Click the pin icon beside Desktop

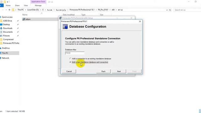[x=18, y=24]
